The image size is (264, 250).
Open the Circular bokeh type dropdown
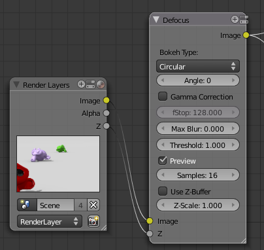pos(198,66)
